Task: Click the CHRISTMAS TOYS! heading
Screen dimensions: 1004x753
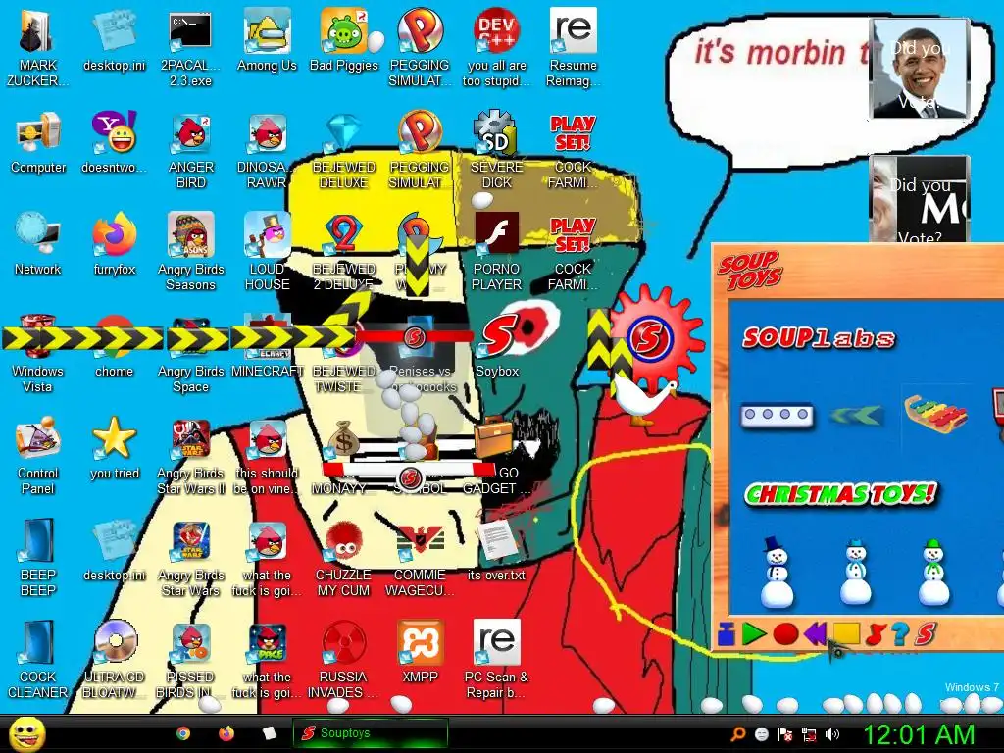Action: point(840,494)
